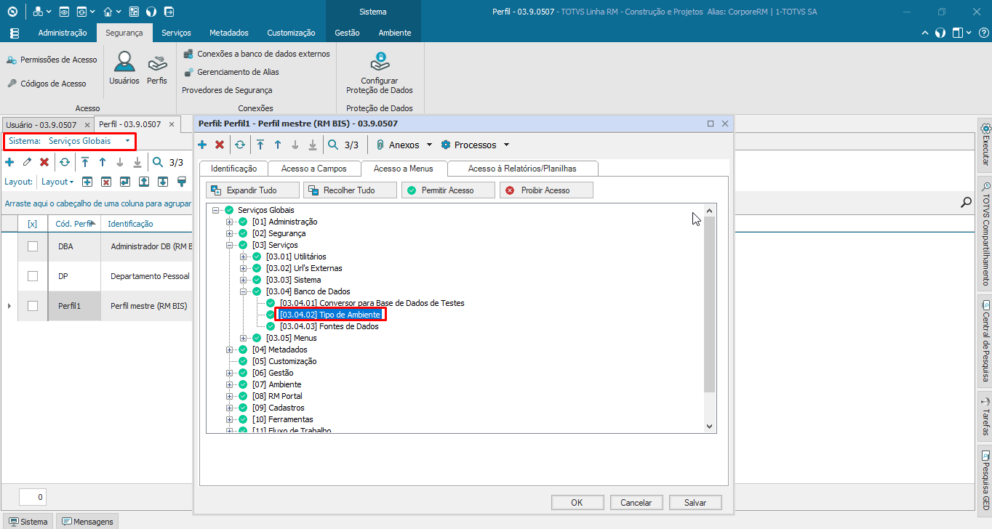Open the Sistema Serviços Globais dropdown
Image resolution: width=992 pixels, height=529 pixels.
pyautogui.click(x=128, y=141)
